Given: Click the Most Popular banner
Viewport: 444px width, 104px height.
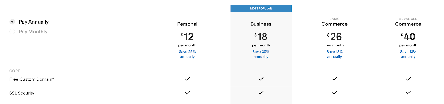Looking at the screenshot, I should click(261, 9).
